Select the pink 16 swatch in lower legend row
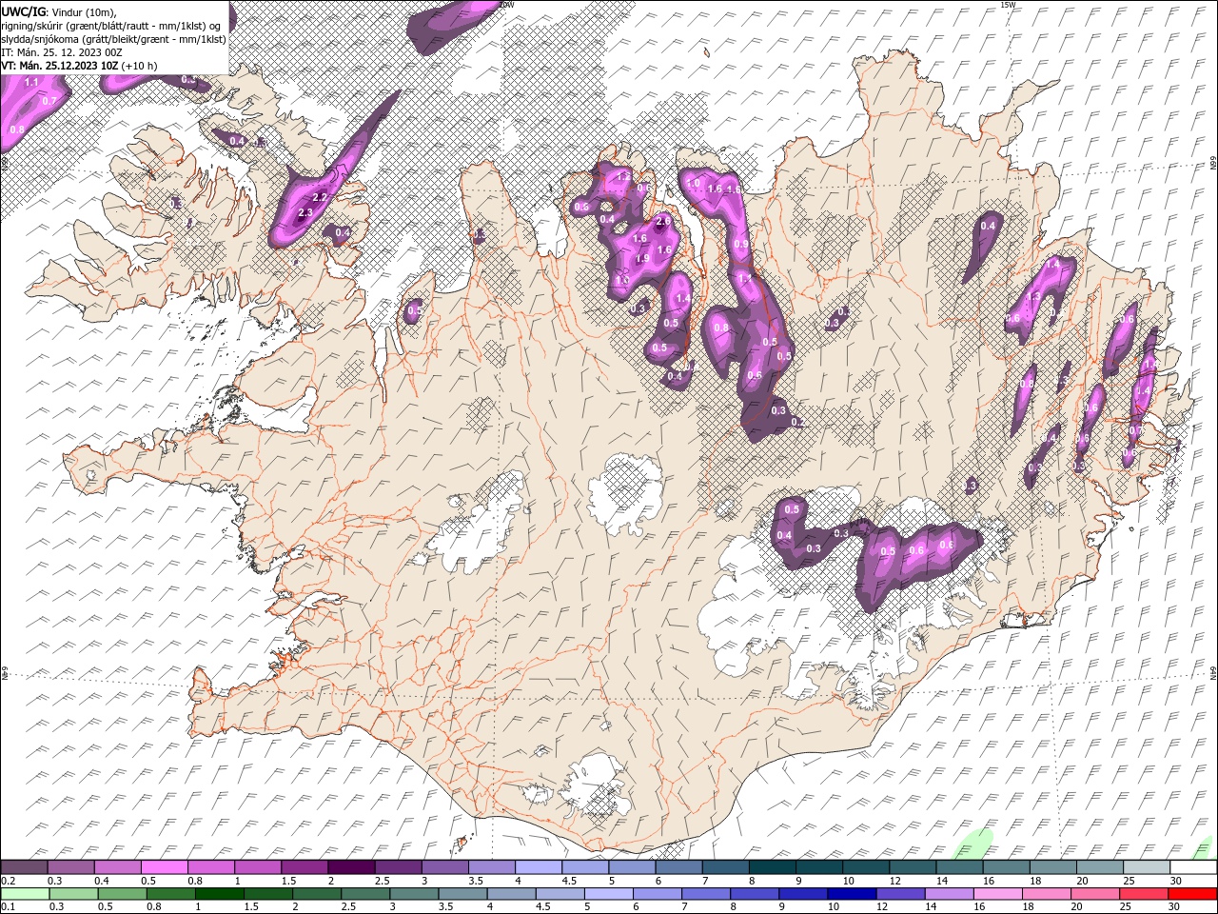Viewport: 1218px width, 914px height. click(998, 894)
